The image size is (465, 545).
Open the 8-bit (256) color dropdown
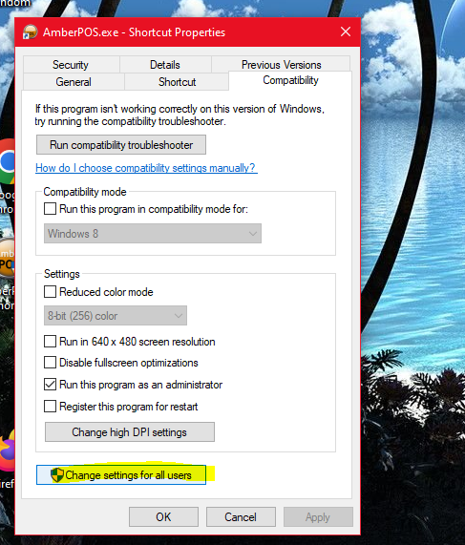[116, 316]
